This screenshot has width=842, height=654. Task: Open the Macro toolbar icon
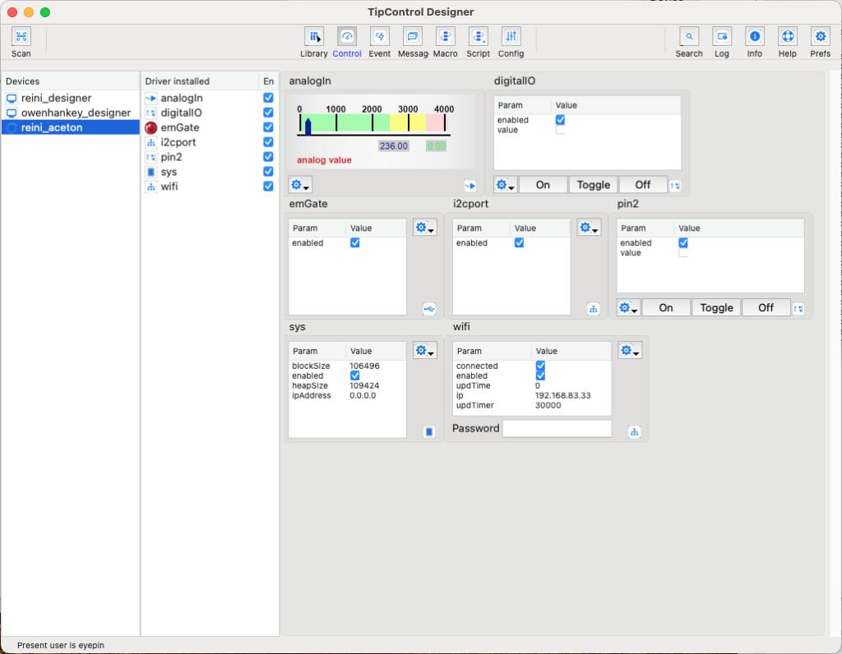[x=445, y=37]
